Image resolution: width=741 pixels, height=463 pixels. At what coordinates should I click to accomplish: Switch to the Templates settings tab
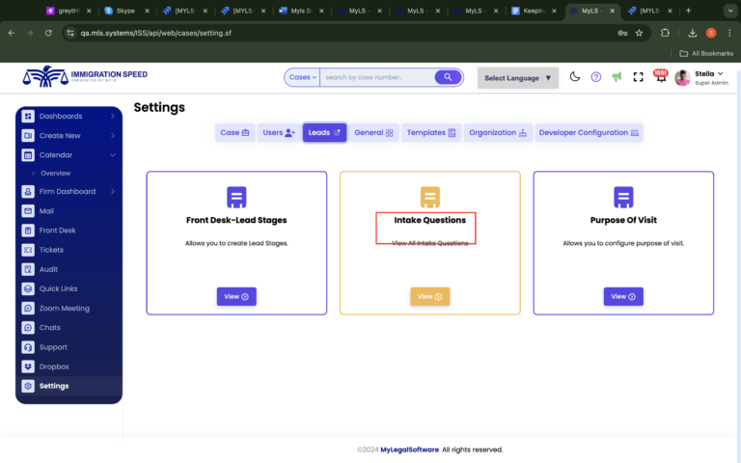tap(431, 133)
